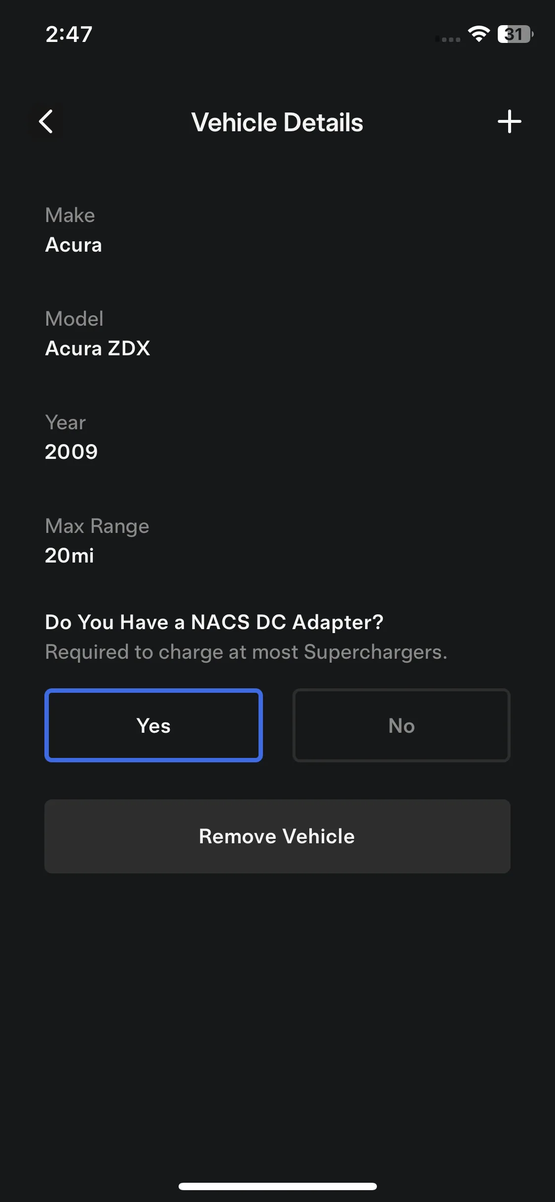Tap the Wi-Fi status icon
The image size is (555, 1202).
479,34
